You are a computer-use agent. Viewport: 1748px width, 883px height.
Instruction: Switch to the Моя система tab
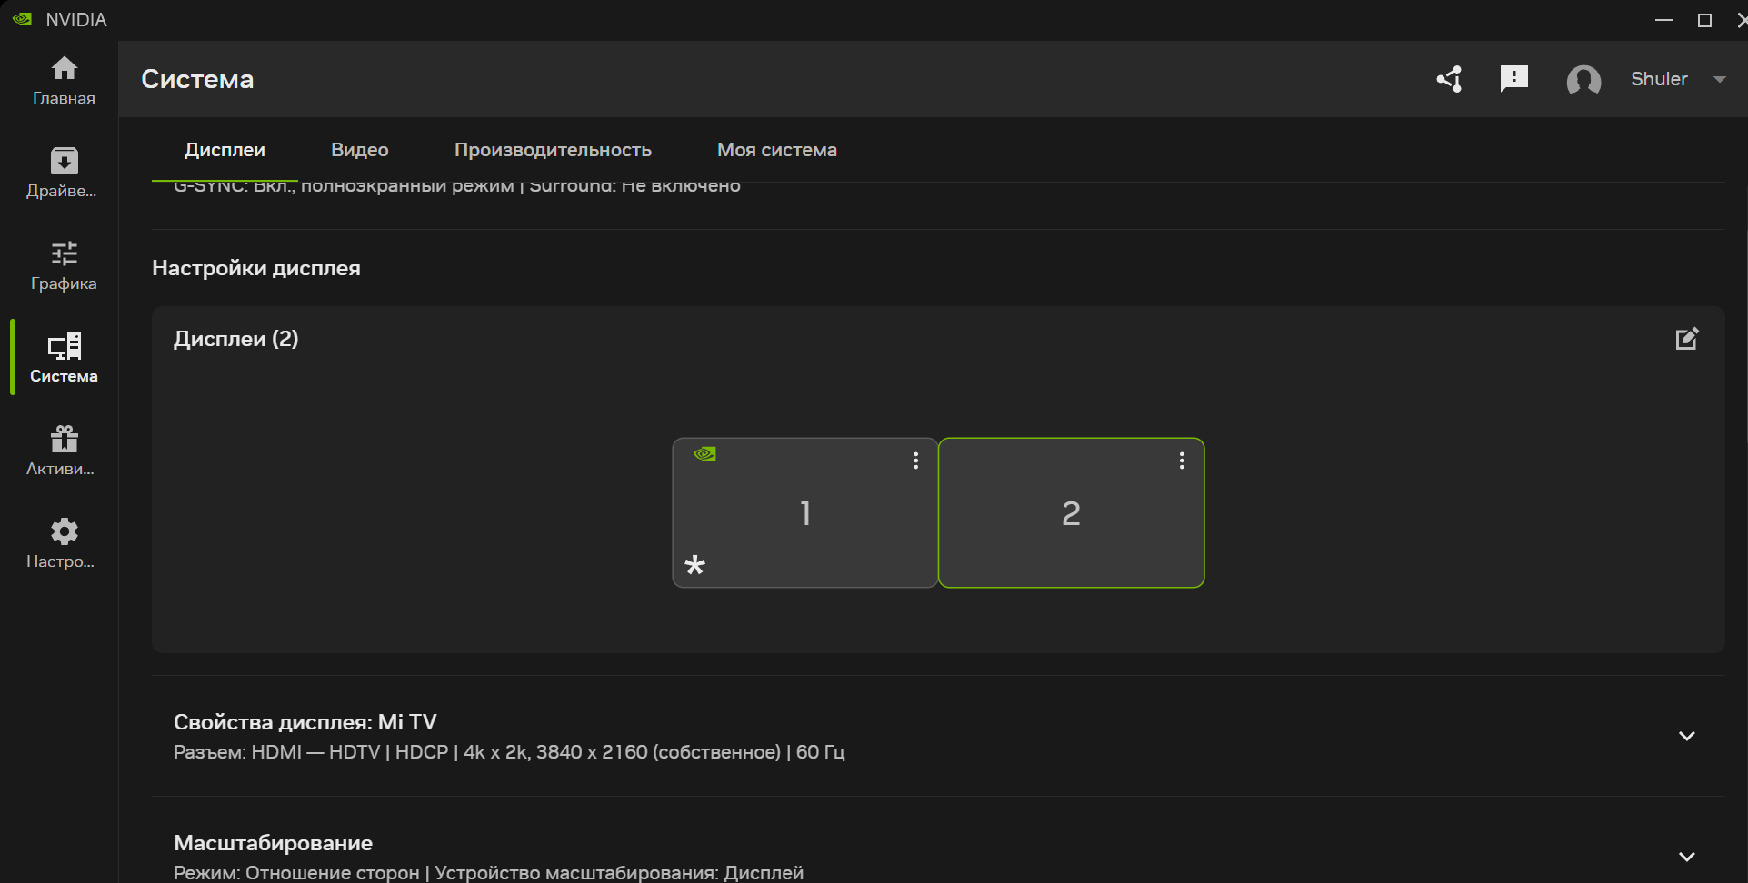[x=776, y=150]
